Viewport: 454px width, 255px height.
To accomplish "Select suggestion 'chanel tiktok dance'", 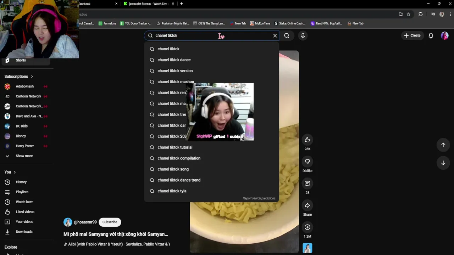I will pyautogui.click(x=211, y=60).
